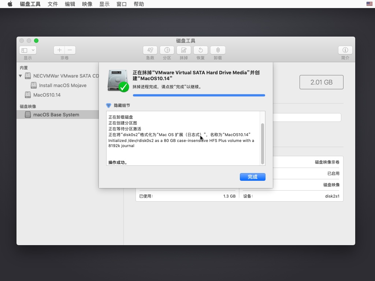Open the 映像 menu
375x281 pixels.
click(87, 4)
